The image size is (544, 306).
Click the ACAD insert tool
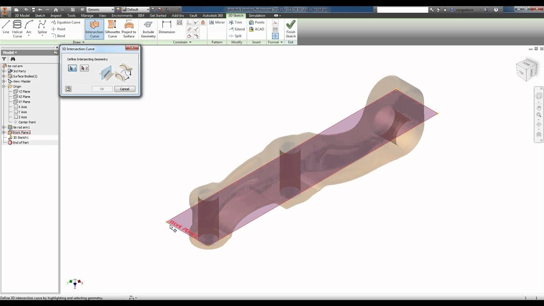click(x=257, y=29)
